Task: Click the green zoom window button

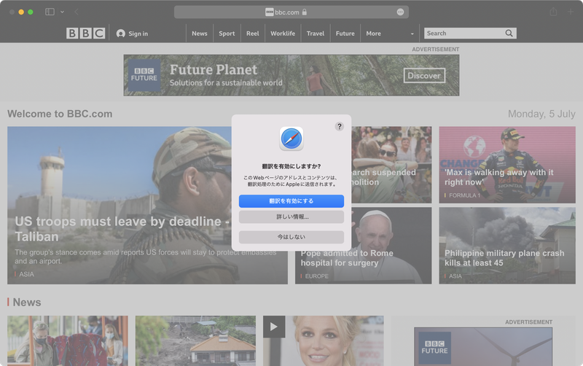Action: pyautogui.click(x=31, y=12)
